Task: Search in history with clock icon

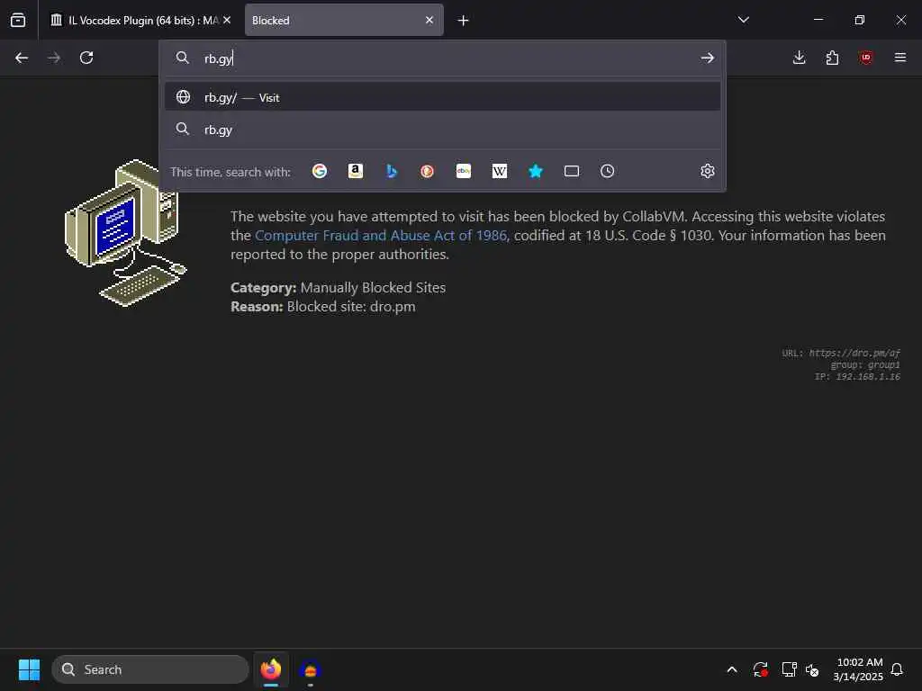Action: (x=608, y=171)
